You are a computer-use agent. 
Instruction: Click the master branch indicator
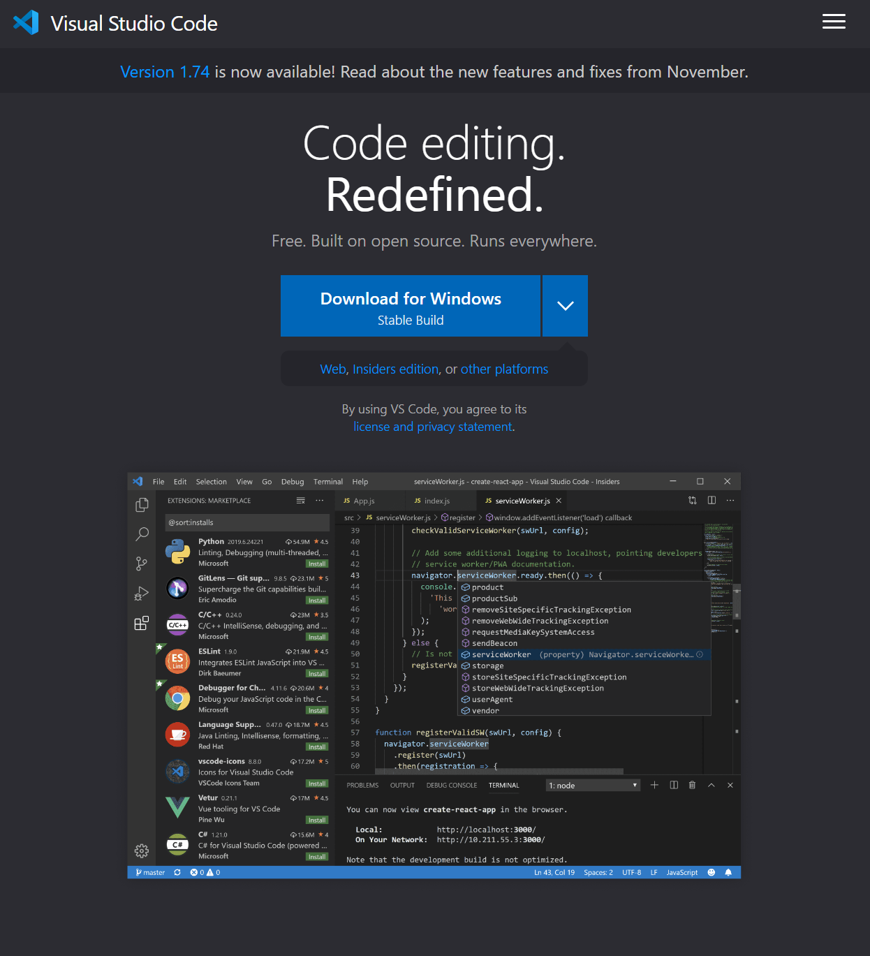pyautogui.click(x=150, y=872)
